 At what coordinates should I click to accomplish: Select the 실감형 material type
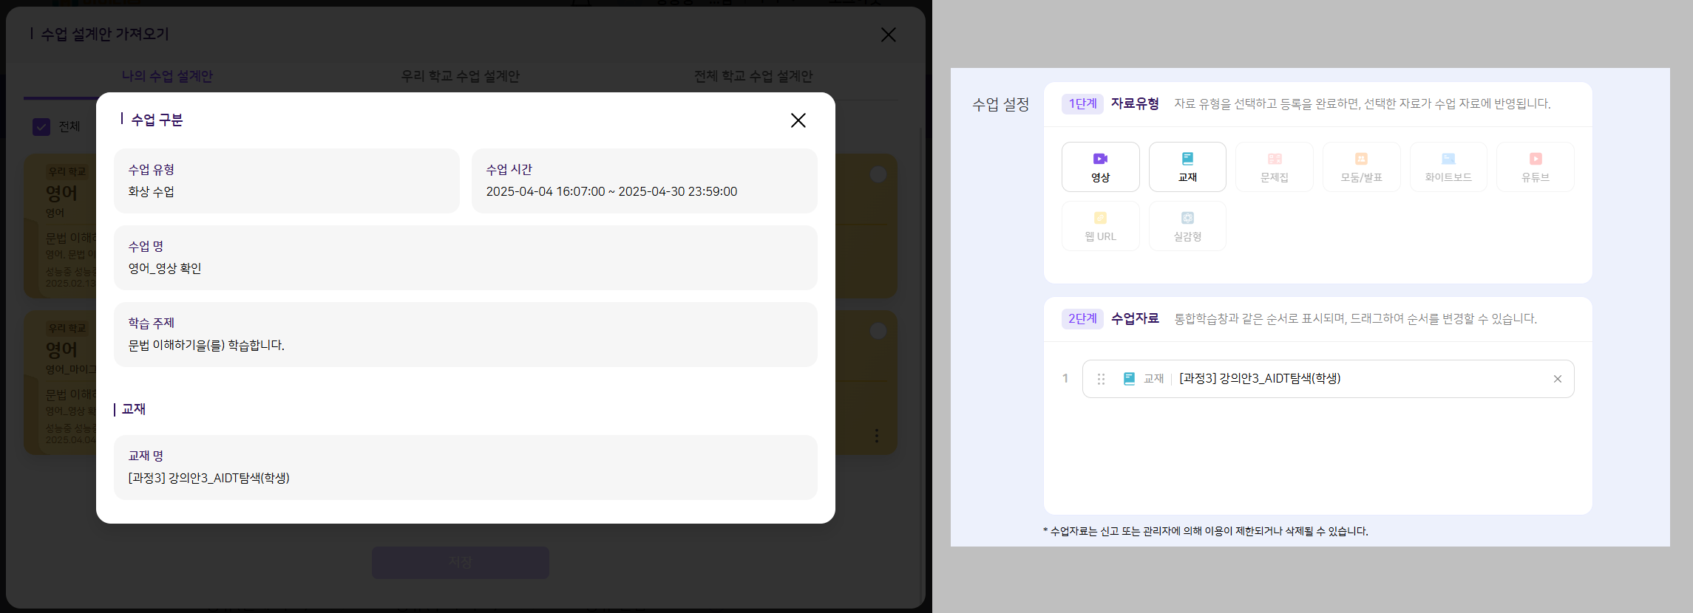click(1187, 226)
